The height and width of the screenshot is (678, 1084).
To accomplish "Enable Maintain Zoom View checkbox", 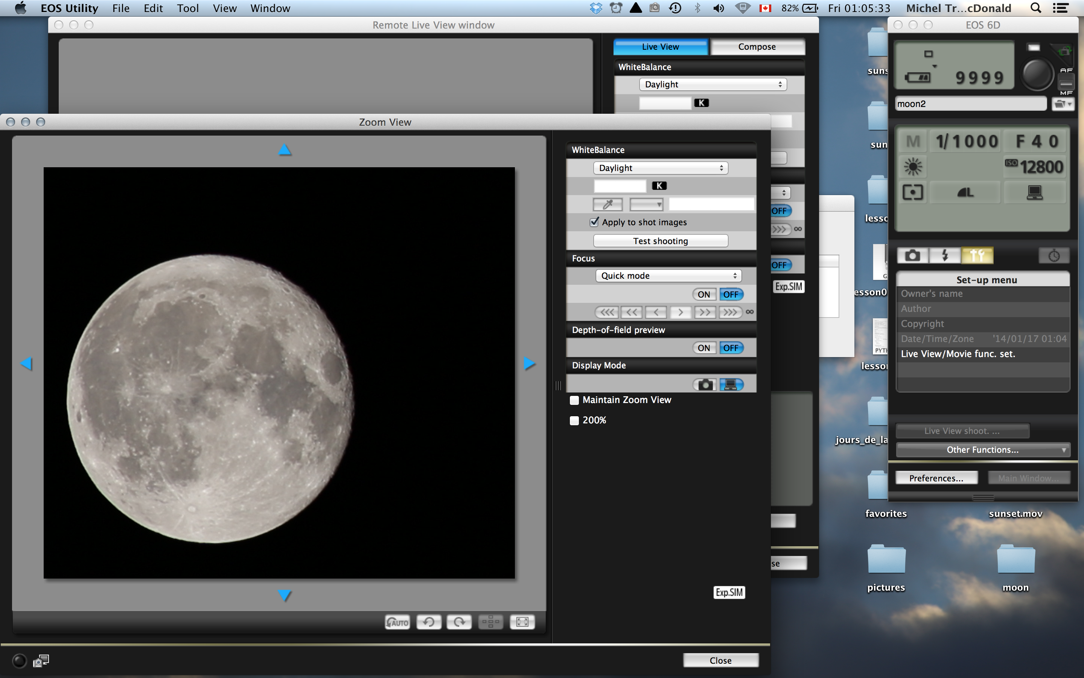I will tap(574, 400).
